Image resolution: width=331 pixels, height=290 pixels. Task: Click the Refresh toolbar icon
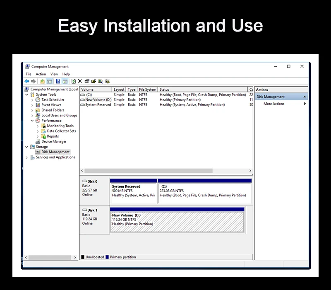pos(74,81)
